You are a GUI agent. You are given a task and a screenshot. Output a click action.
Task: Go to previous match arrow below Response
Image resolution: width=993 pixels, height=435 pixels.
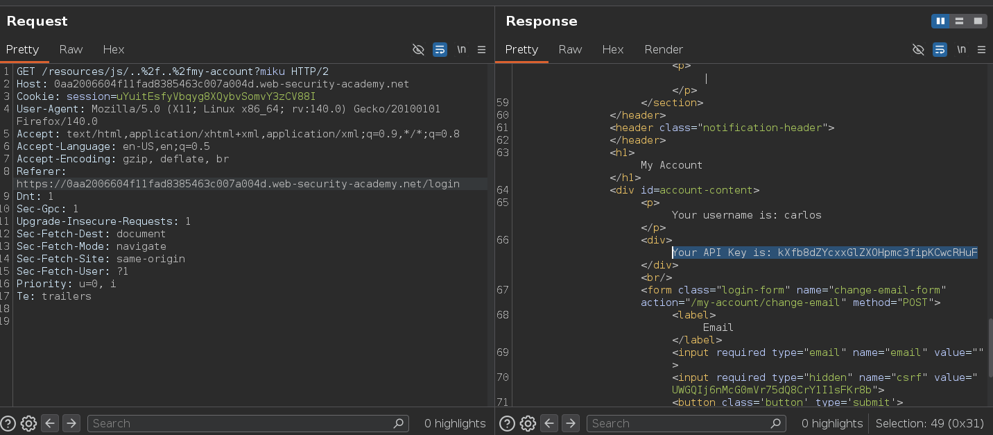point(549,423)
